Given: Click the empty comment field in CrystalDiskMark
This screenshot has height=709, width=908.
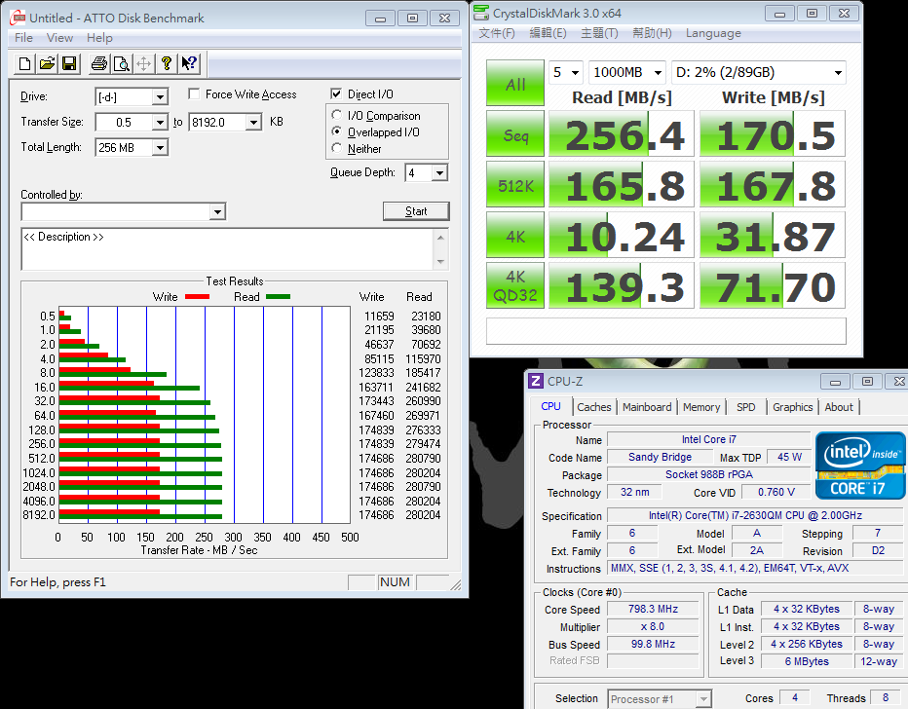Looking at the screenshot, I should coord(666,331).
